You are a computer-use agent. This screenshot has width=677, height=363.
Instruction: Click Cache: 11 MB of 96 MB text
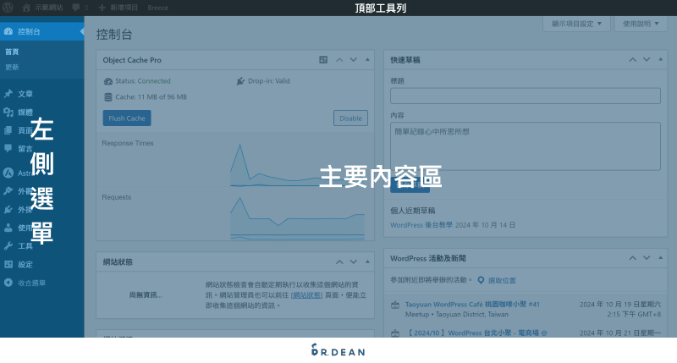[x=151, y=97]
